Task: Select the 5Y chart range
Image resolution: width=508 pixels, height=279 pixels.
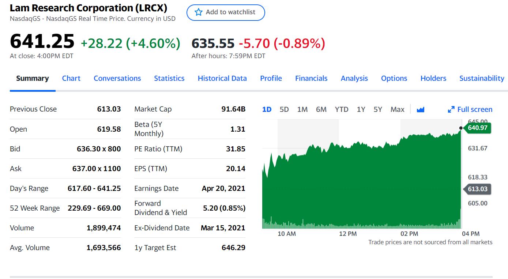Action: click(x=378, y=109)
